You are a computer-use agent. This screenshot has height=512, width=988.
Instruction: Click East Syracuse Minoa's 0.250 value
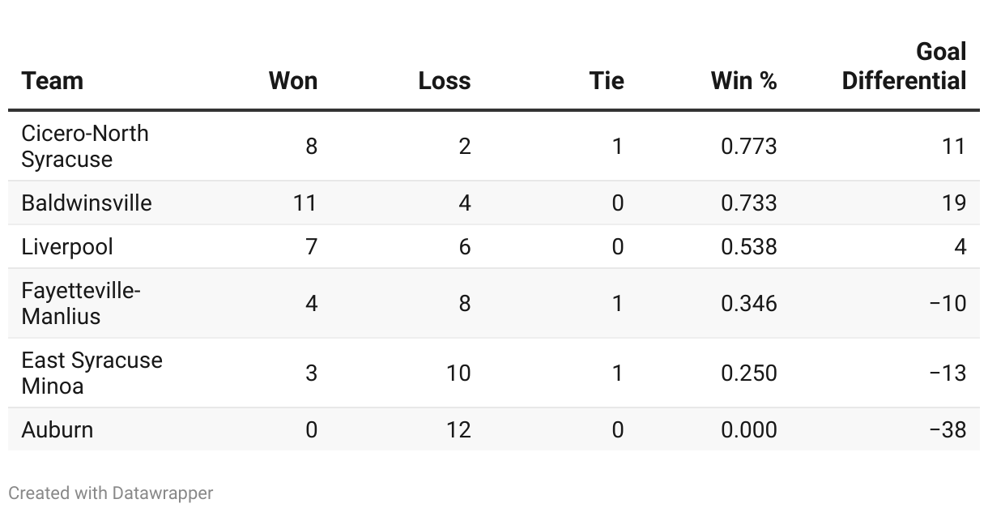pyautogui.click(x=748, y=373)
